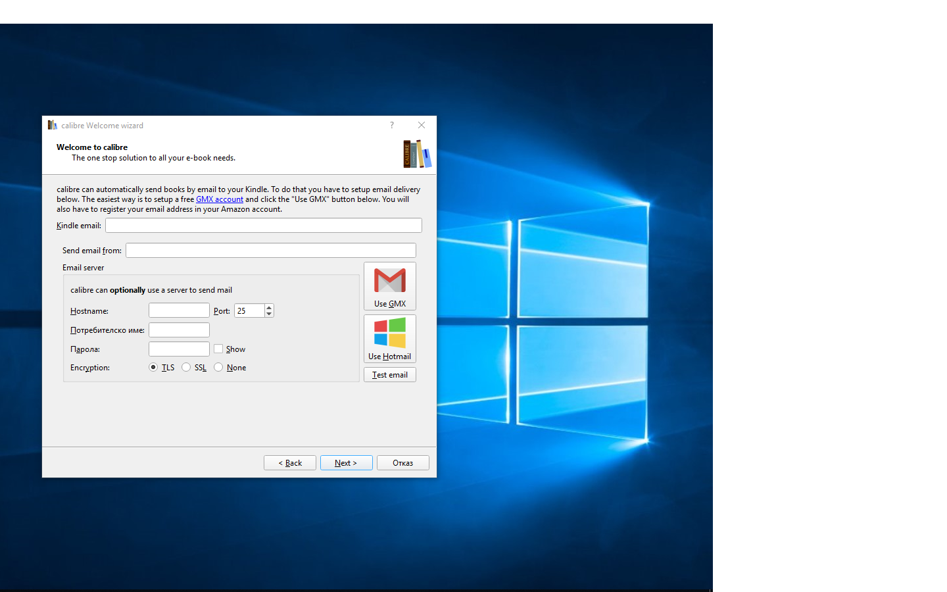Cancel the wizard with Отказ button
947x592 pixels.
(402, 463)
